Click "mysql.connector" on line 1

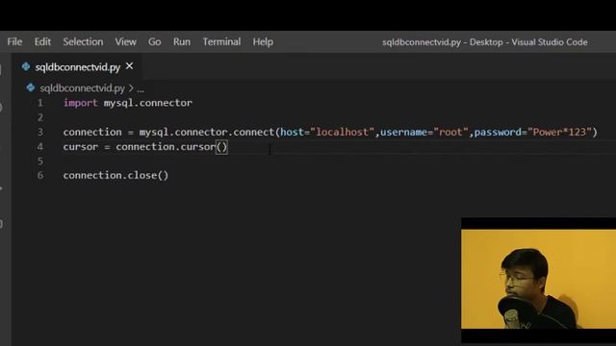147,103
